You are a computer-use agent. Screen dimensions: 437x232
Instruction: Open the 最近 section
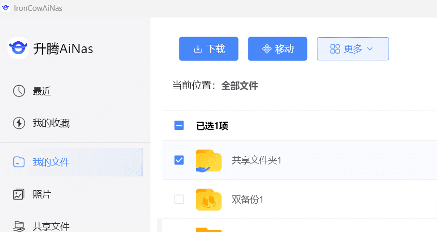tap(42, 91)
